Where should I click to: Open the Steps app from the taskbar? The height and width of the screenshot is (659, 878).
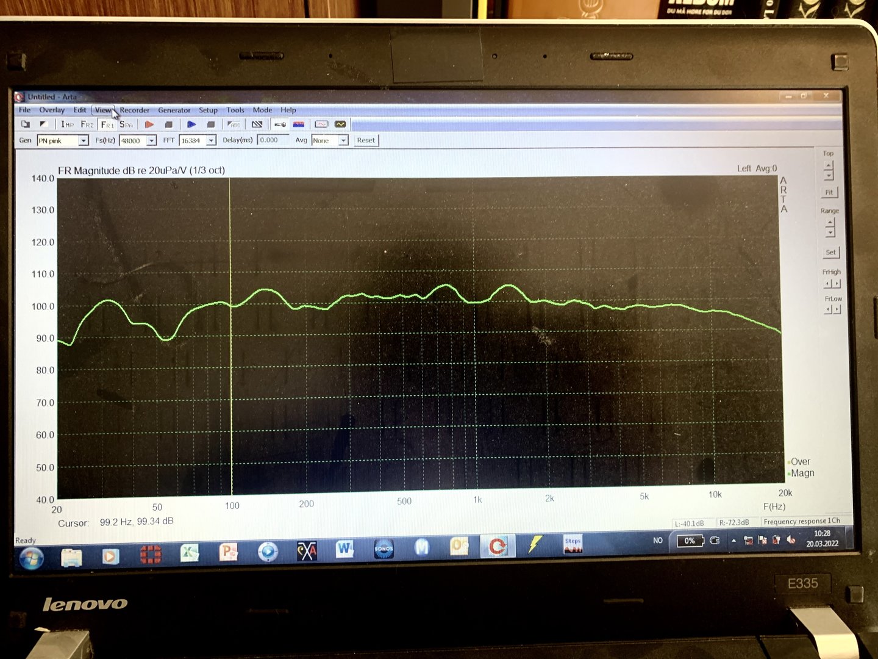click(x=573, y=544)
